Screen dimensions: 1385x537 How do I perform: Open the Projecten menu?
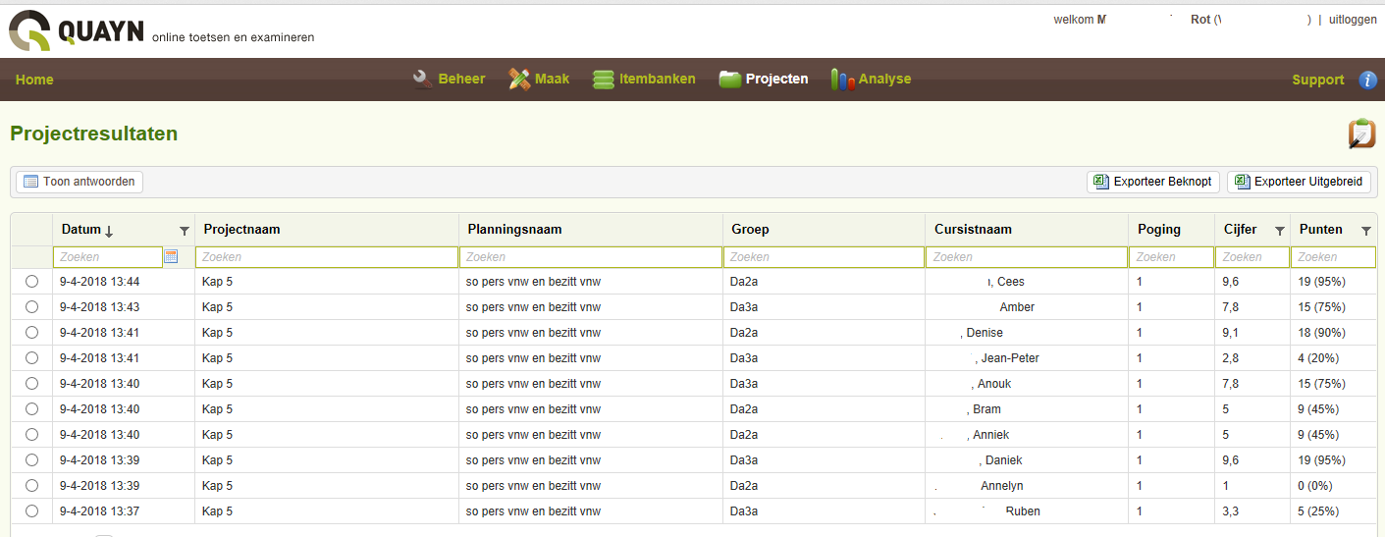(x=776, y=79)
